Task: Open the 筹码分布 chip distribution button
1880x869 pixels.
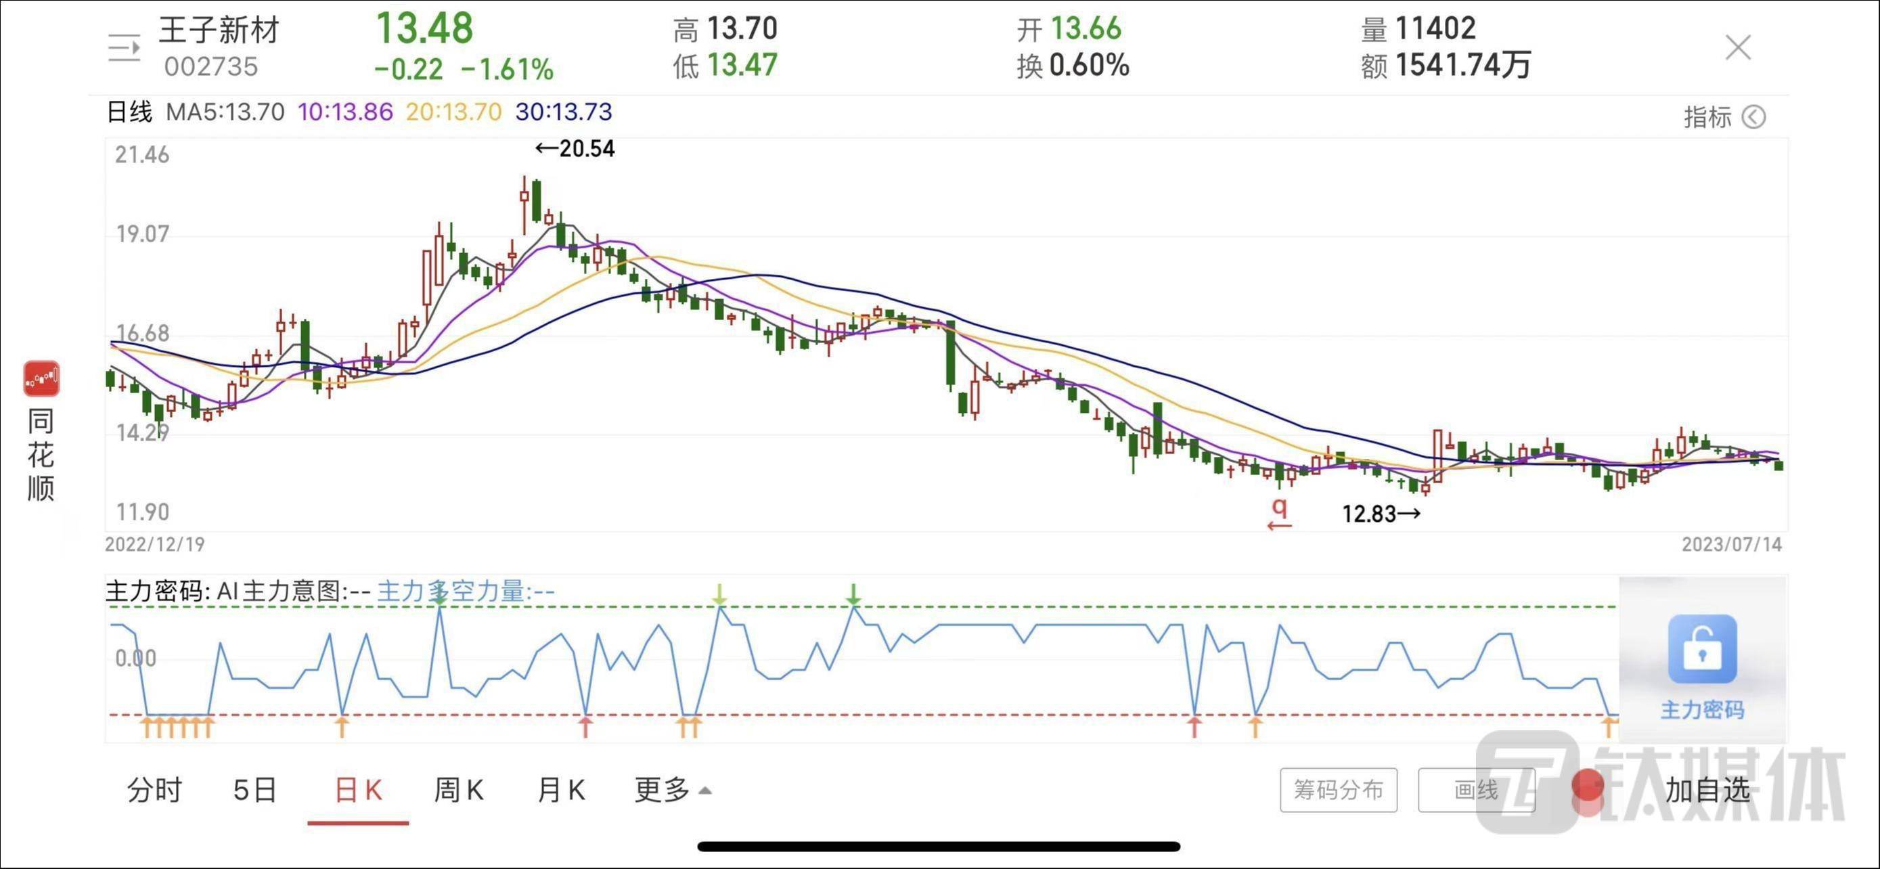Action: [1338, 790]
